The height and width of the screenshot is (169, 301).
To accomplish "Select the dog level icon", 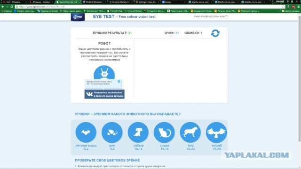I will click(x=138, y=132).
